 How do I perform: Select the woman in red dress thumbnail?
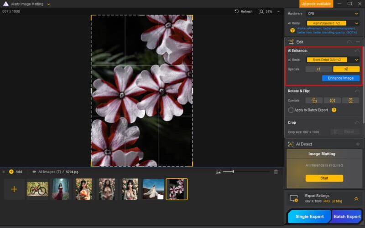[61, 189]
